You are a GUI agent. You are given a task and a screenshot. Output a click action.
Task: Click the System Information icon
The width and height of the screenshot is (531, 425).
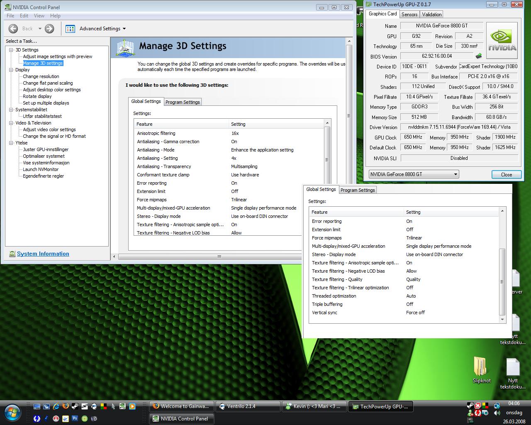click(x=12, y=254)
